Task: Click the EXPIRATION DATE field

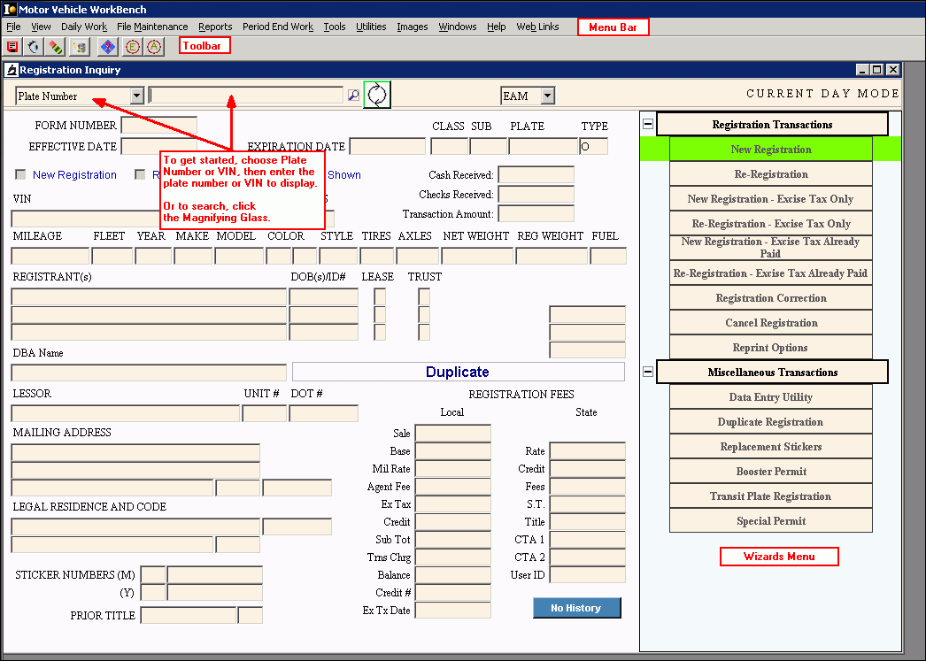Action: point(388,146)
